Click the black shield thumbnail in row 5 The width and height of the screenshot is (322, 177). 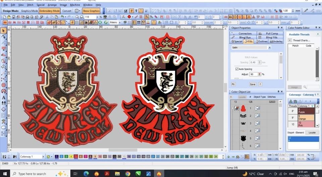tap(243, 138)
